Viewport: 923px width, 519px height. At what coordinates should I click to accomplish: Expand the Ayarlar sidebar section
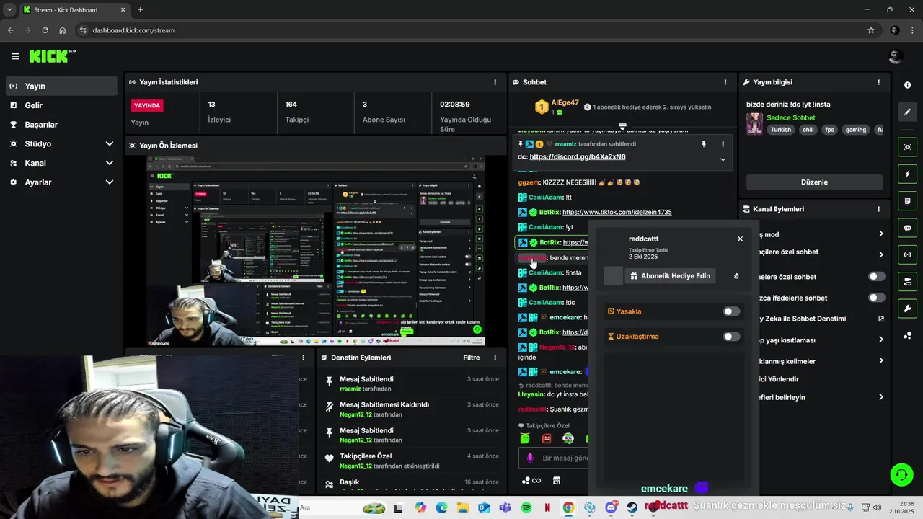click(110, 182)
